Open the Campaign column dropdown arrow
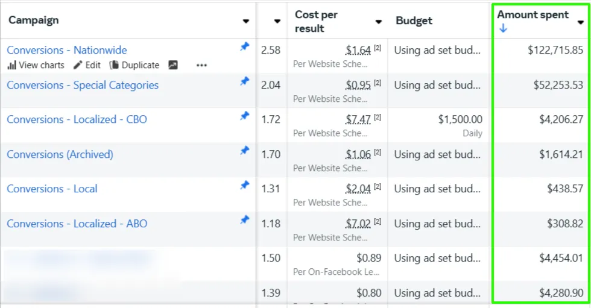The height and width of the screenshot is (308, 591). pyautogui.click(x=245, y=21)
